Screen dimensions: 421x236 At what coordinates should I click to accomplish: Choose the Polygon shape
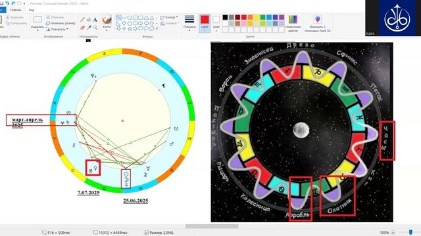click(x=146, y=18)
